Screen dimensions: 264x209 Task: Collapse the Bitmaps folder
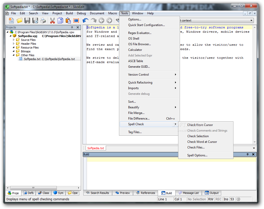(x=14, y=51)
